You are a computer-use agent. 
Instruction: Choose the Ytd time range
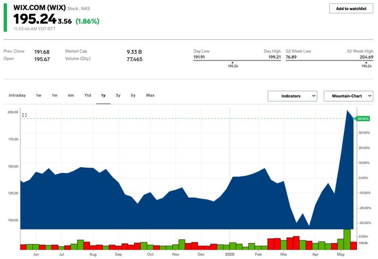point(87,96)
